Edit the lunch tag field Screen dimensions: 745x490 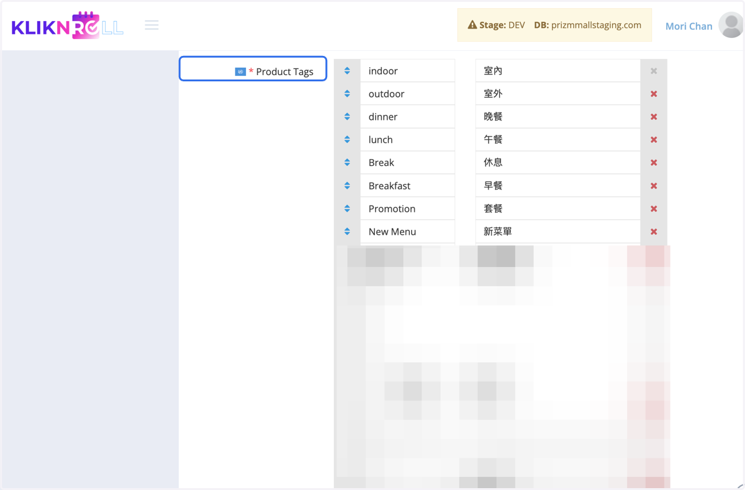click(407, 140)
